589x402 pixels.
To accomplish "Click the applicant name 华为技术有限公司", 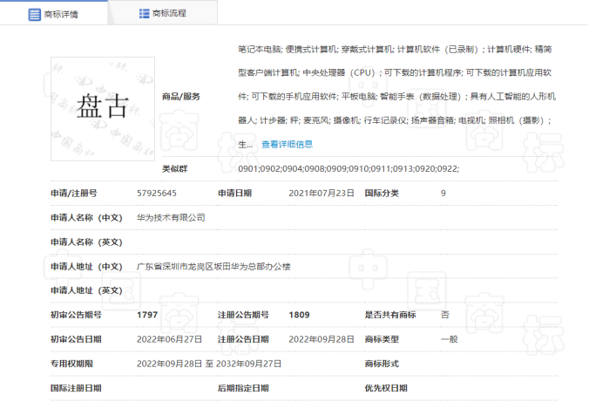I will (171, 218).
